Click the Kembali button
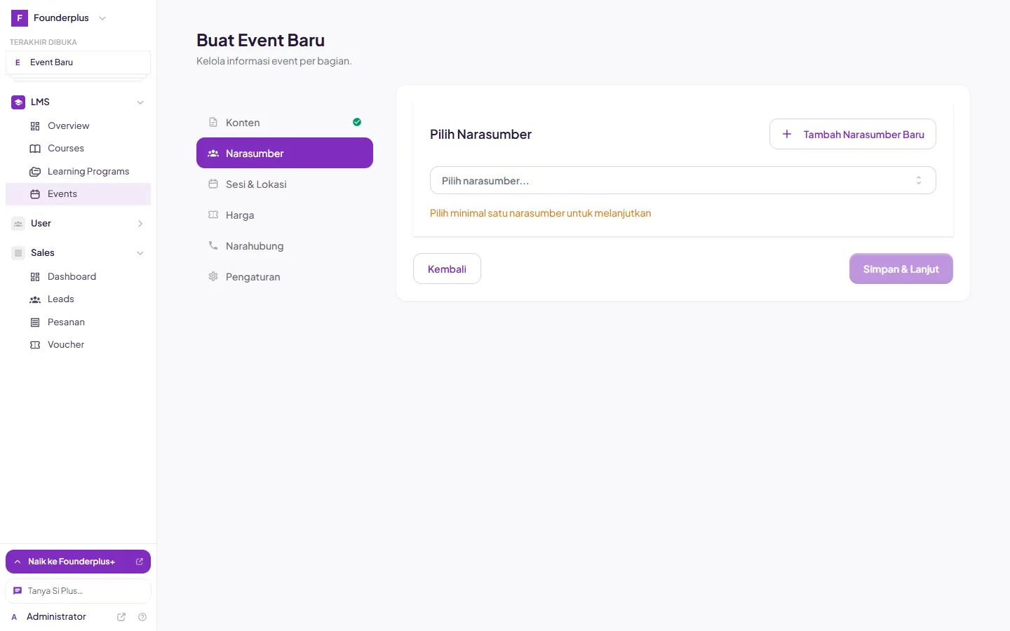This screenshot has height=631, width=1010. point(447,269)
